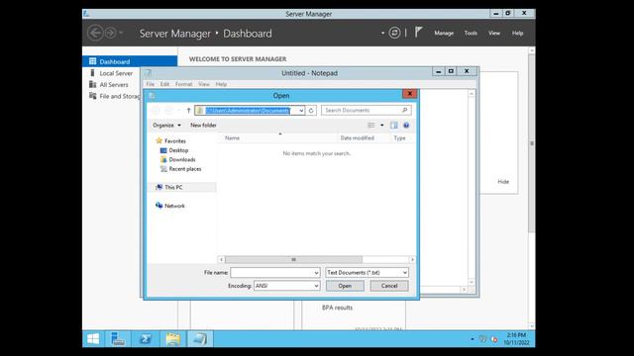Create a New folder
The image size is (634, 356).
click(203, 126)
